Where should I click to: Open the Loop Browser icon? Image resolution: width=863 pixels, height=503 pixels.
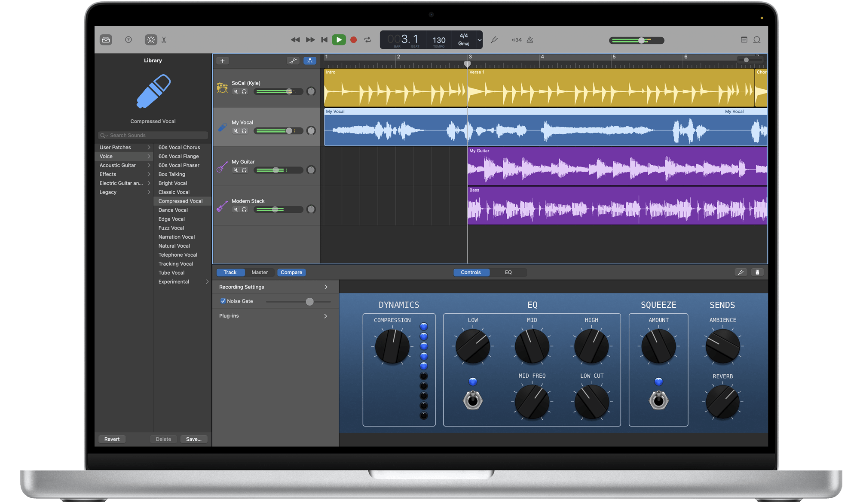[x=757, y=39]
